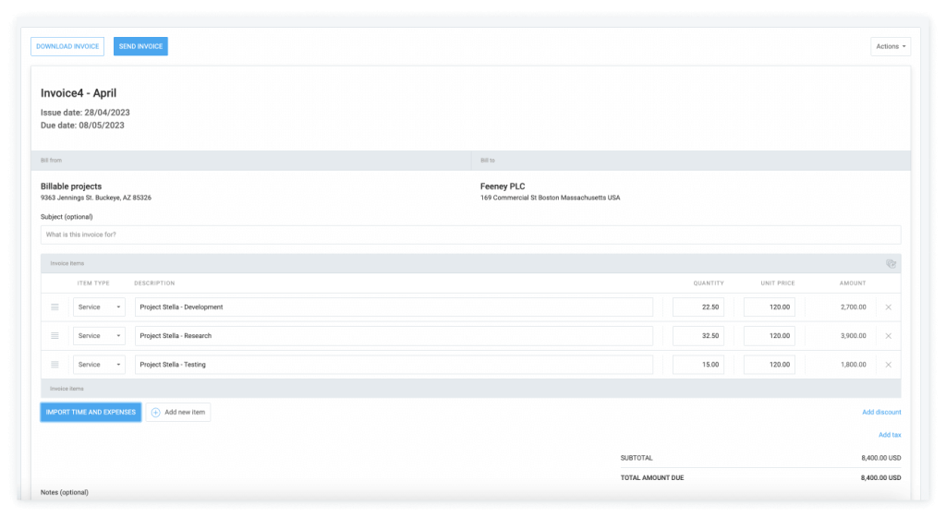
Task: Grab the drag handle for Research row
Action: tap(55, 336)
